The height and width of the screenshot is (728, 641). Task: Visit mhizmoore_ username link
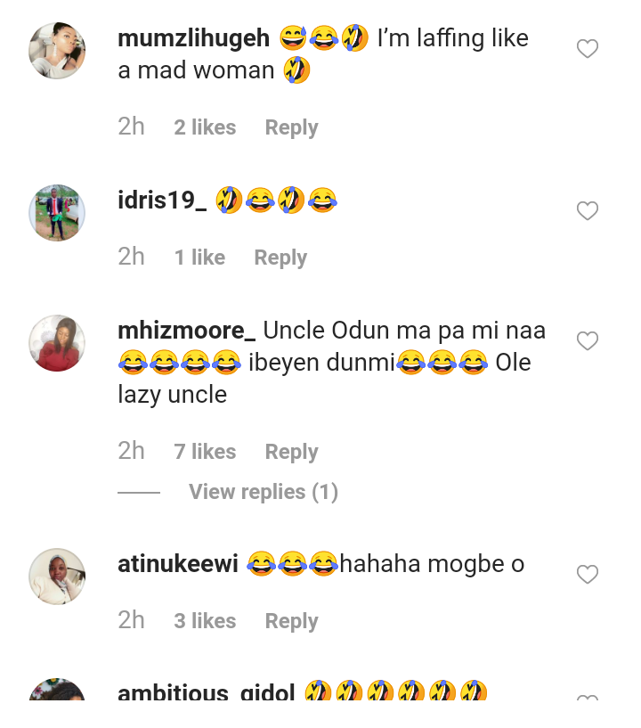click(186, 331)
